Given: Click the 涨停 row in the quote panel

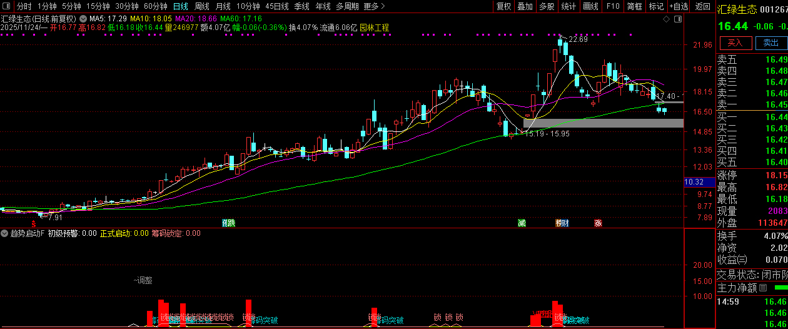Looking at the screenshot, I should tap(752, 175).
